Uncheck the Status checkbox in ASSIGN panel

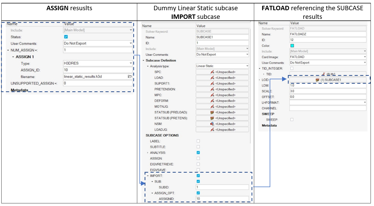click(x=66, y=37)
